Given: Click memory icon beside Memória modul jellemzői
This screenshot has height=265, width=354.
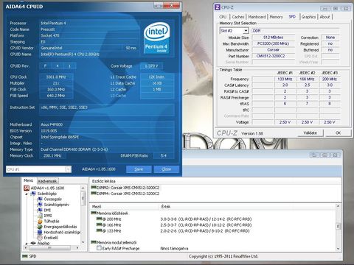Looking at the screenshot, I should pos(94,242).
